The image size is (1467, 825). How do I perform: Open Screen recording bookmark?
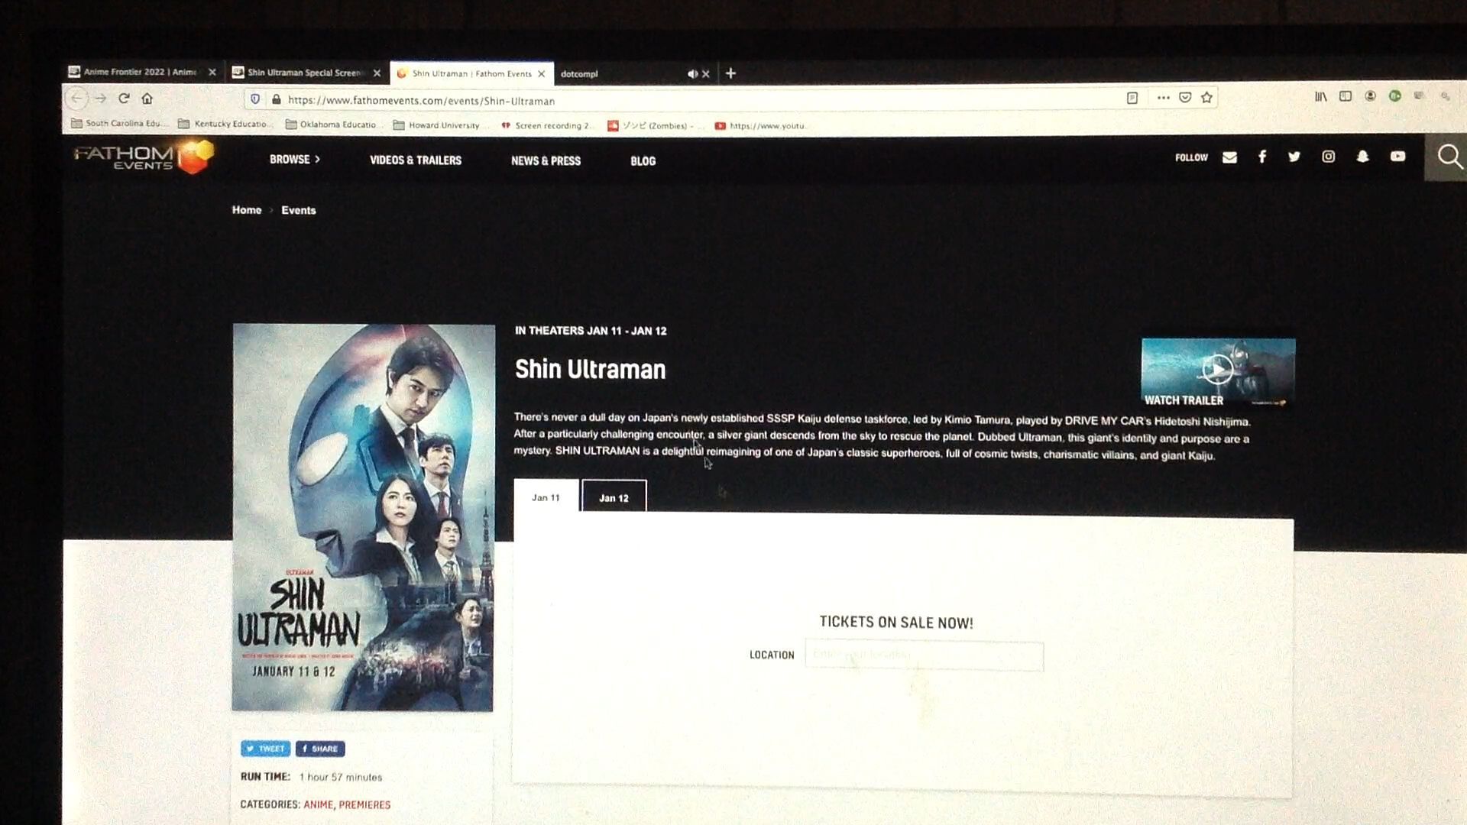pyautogui.click(x=546, y=125)
